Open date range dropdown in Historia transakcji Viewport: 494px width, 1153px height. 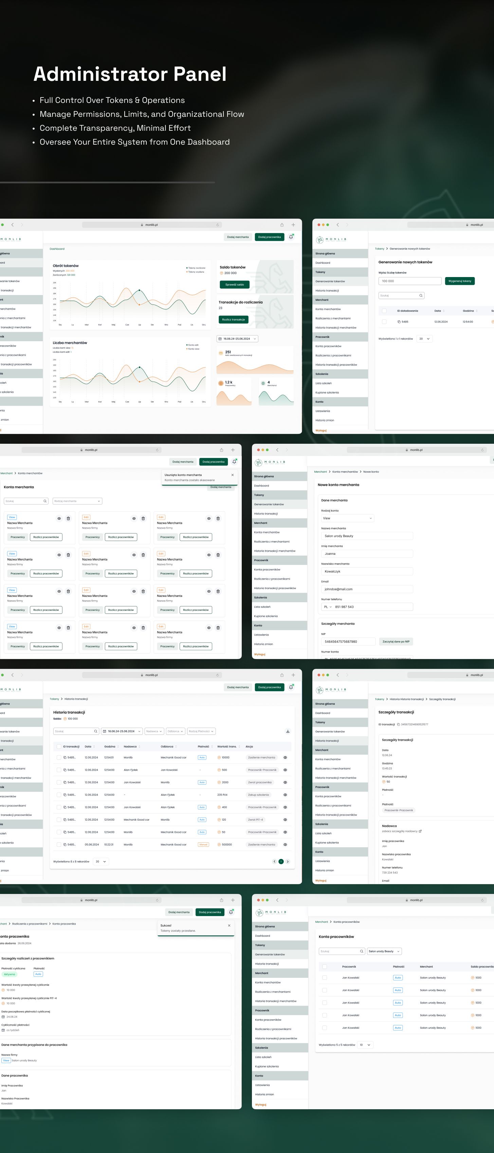click(122, 731)
